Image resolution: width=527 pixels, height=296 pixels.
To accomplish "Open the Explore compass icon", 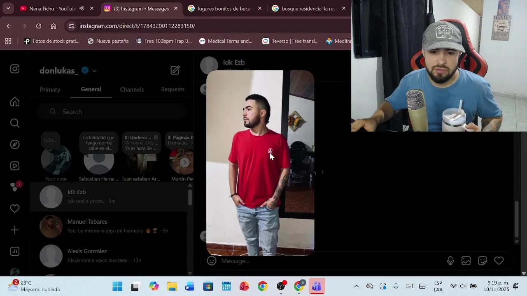I will pyautogui.click(x=15, y=144).
